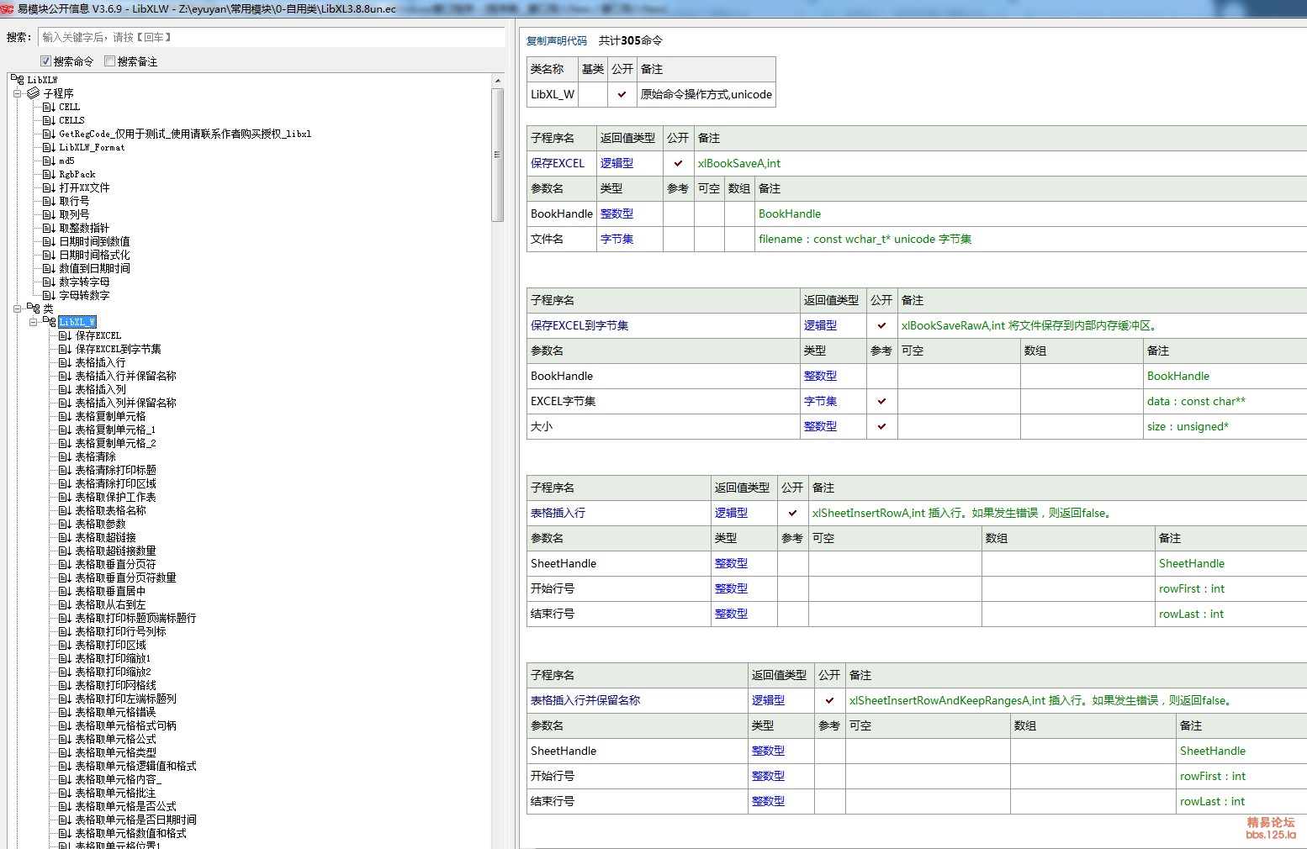This screenshot has width=1307, height=849.
Task: Select 表格取单元格是否公式 tree entry
Action: coord(125,806)
